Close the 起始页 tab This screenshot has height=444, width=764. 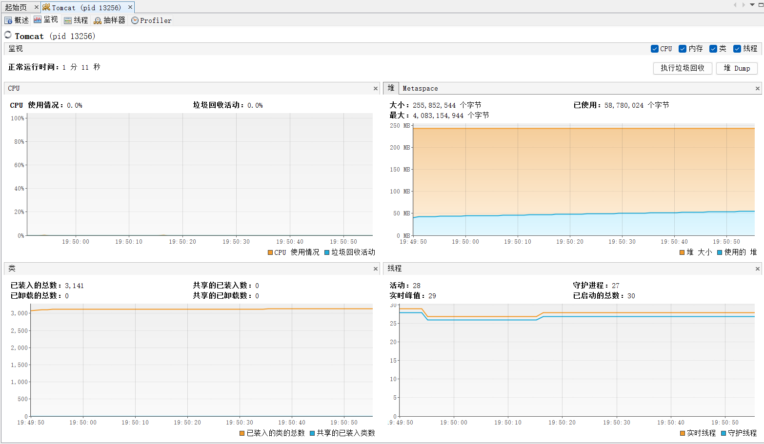point(36,7)
